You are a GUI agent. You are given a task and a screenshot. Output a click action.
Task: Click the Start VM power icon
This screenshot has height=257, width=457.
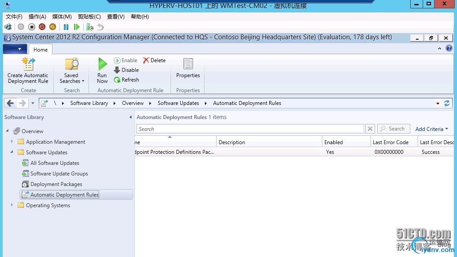tap(21, 27)
